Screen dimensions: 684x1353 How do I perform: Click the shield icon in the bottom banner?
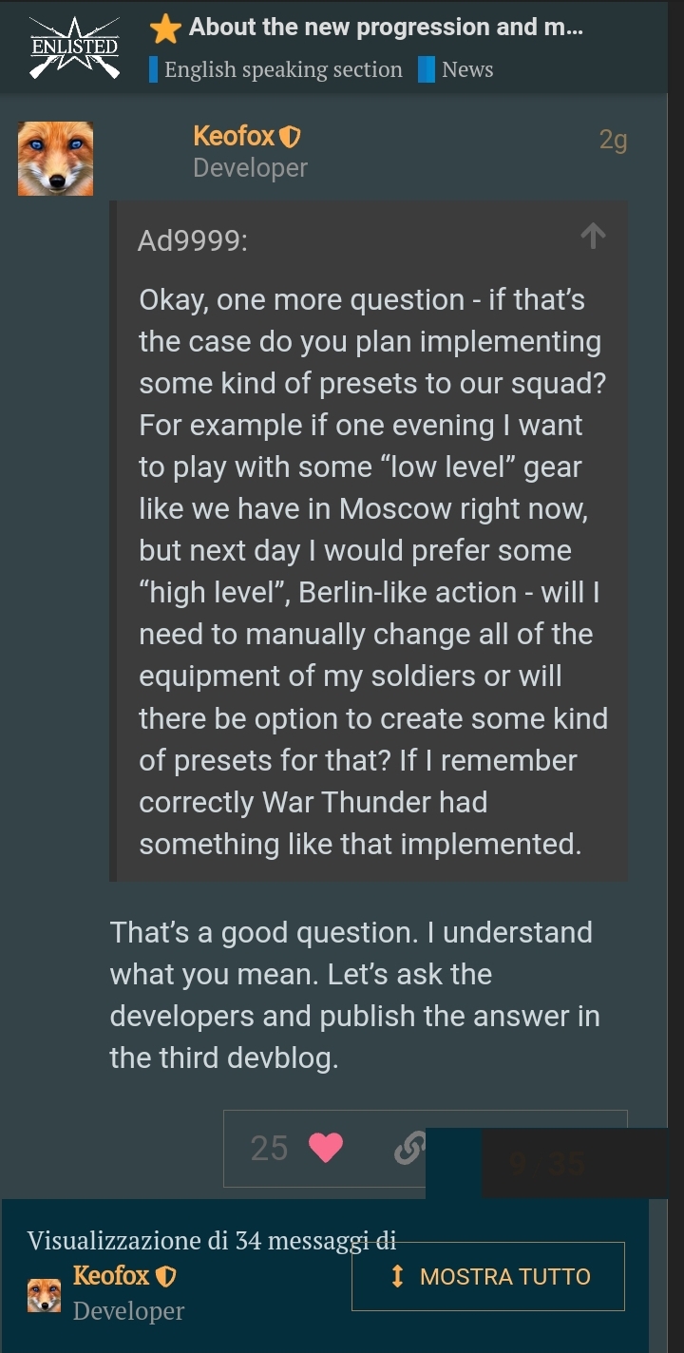[x=165, y=1276]
